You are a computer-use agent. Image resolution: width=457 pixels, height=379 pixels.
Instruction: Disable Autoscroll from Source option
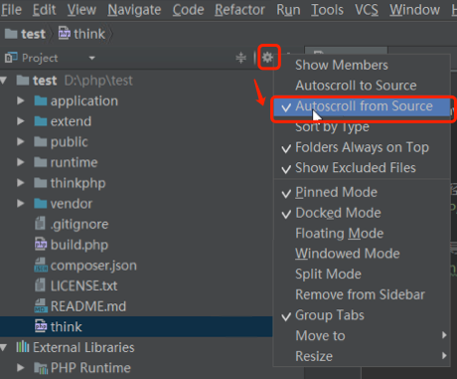(x=362, y=106)
